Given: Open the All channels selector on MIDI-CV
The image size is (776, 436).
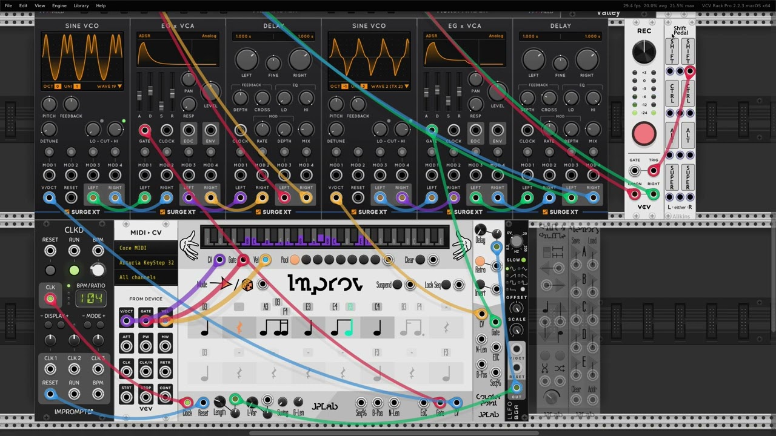Looking at the screenshot, I should [x=145, y=277].
